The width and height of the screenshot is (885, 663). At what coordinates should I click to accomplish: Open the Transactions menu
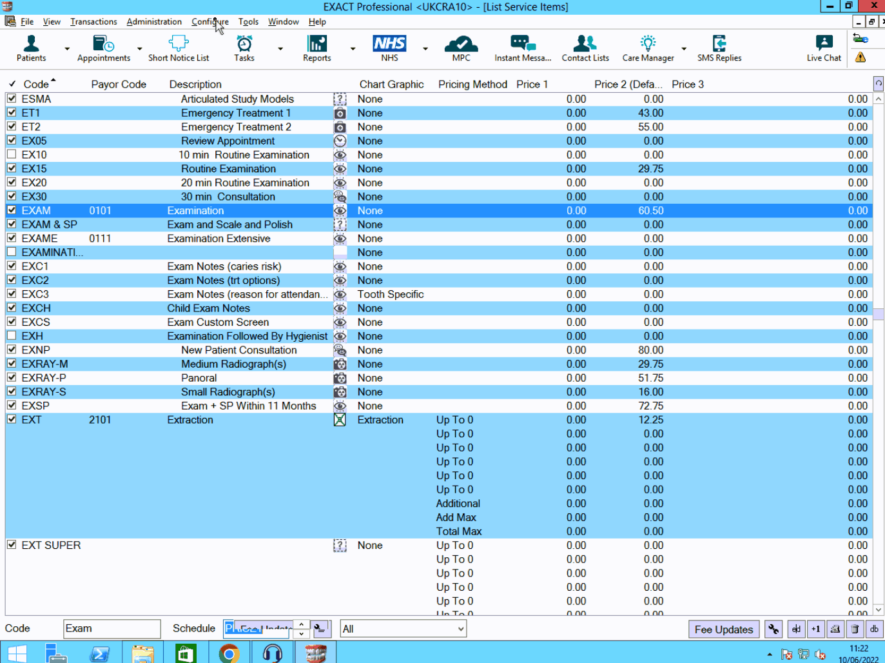tap(93, 21)
